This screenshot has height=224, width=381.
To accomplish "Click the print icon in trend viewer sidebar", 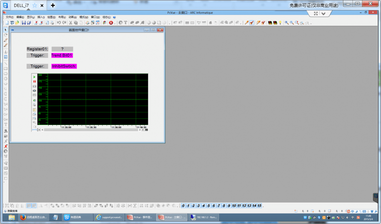I will (x=34, y=105).
